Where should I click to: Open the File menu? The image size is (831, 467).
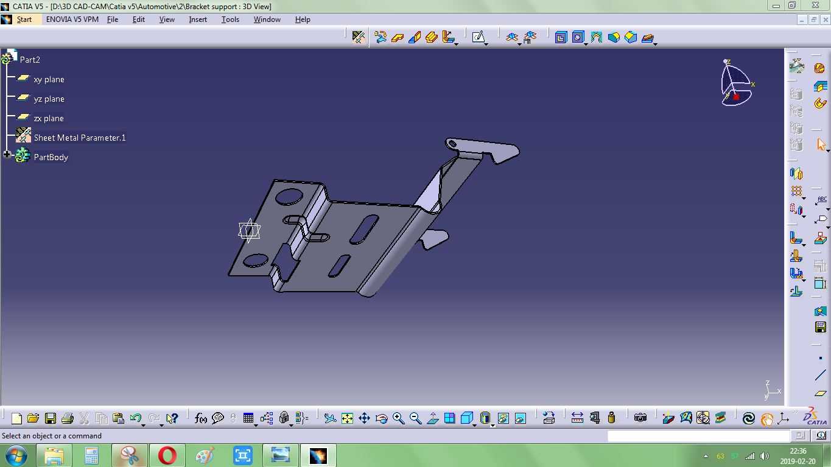[x=113, y=19]
